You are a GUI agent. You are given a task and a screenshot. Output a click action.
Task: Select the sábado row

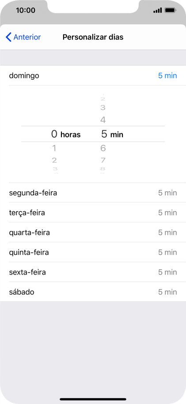coord(93,292)
